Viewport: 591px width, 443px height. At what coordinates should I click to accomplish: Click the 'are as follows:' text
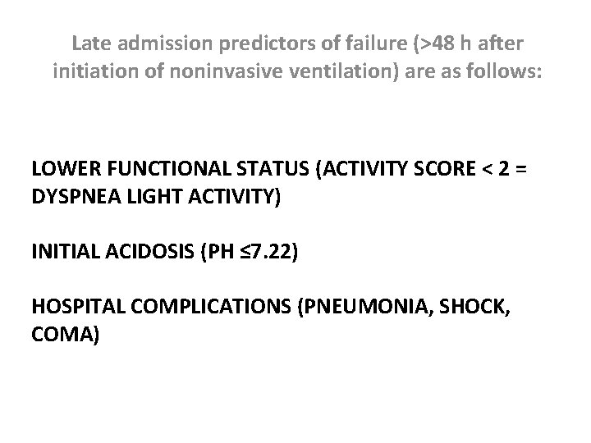(x=473, y=71)
